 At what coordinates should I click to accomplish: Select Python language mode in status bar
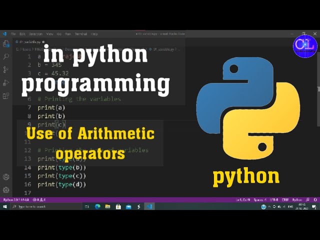point(297,200)
